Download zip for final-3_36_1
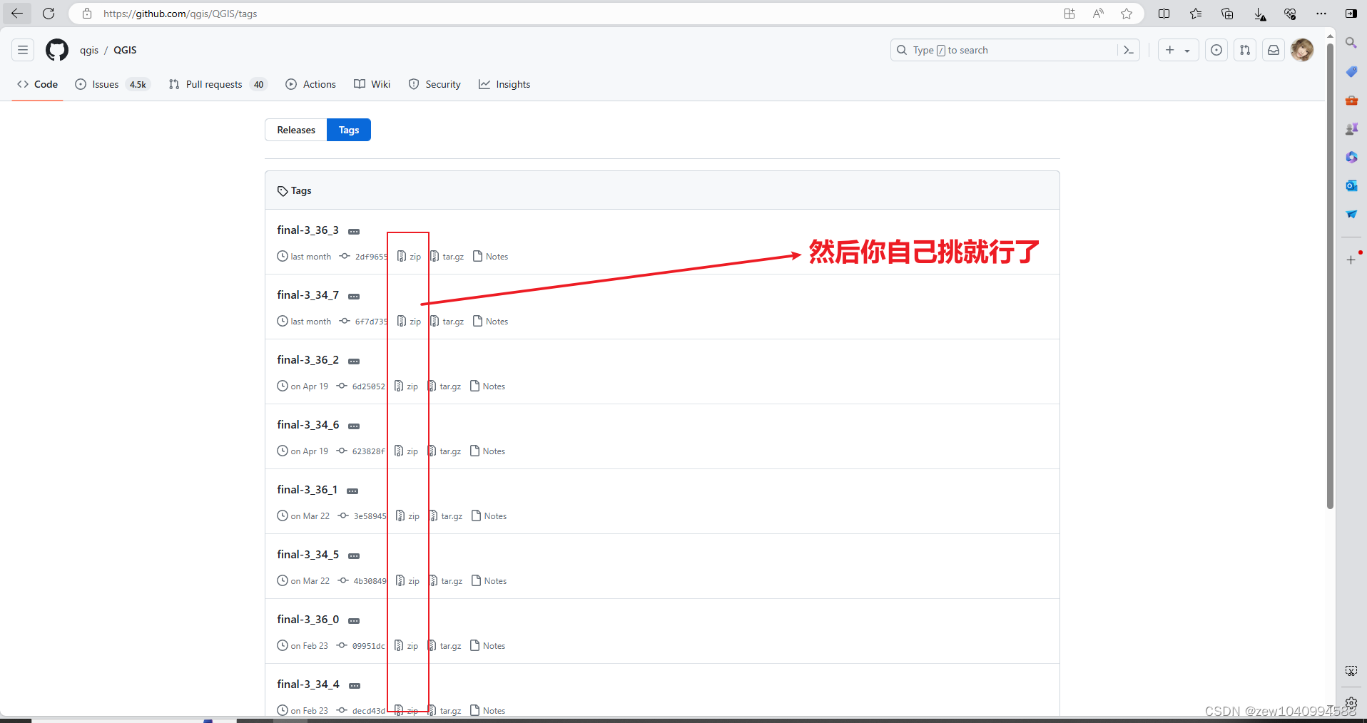This screenshot has height=723, width=1367. tap(407, 516)
